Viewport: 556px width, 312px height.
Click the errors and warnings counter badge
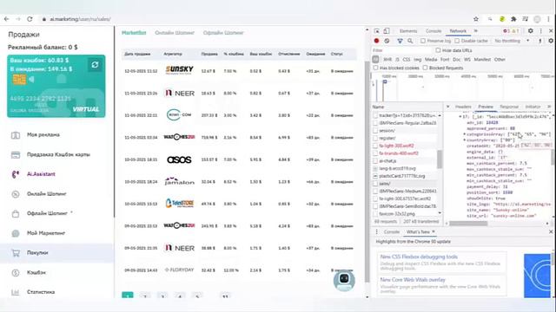pos(511,31)
